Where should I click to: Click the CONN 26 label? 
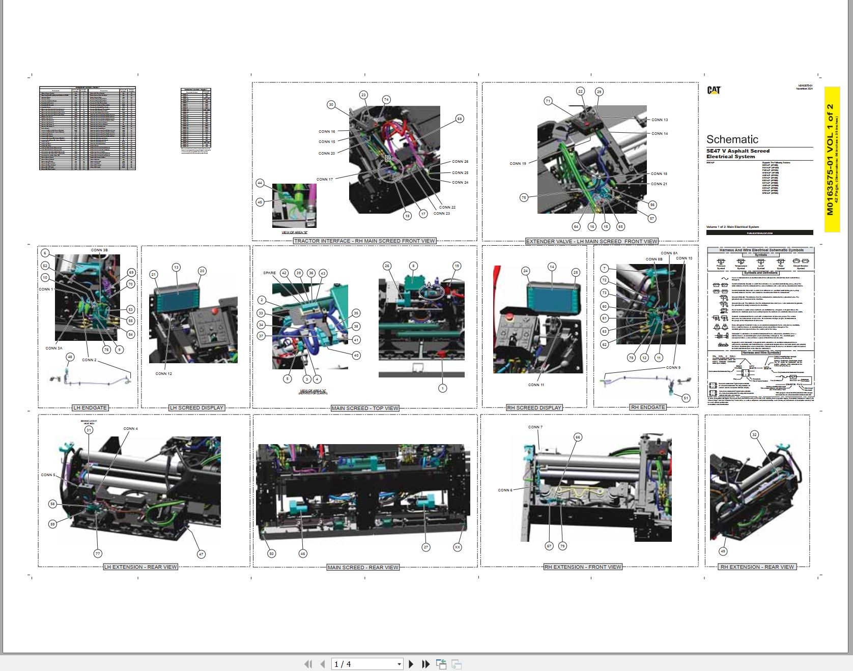[x=460, y=161]
